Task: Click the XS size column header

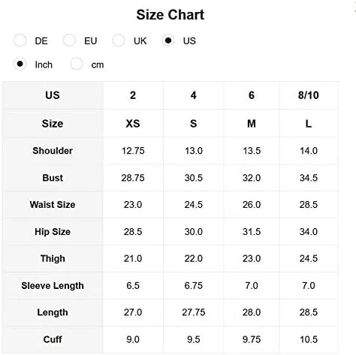Action: (133, 124)
